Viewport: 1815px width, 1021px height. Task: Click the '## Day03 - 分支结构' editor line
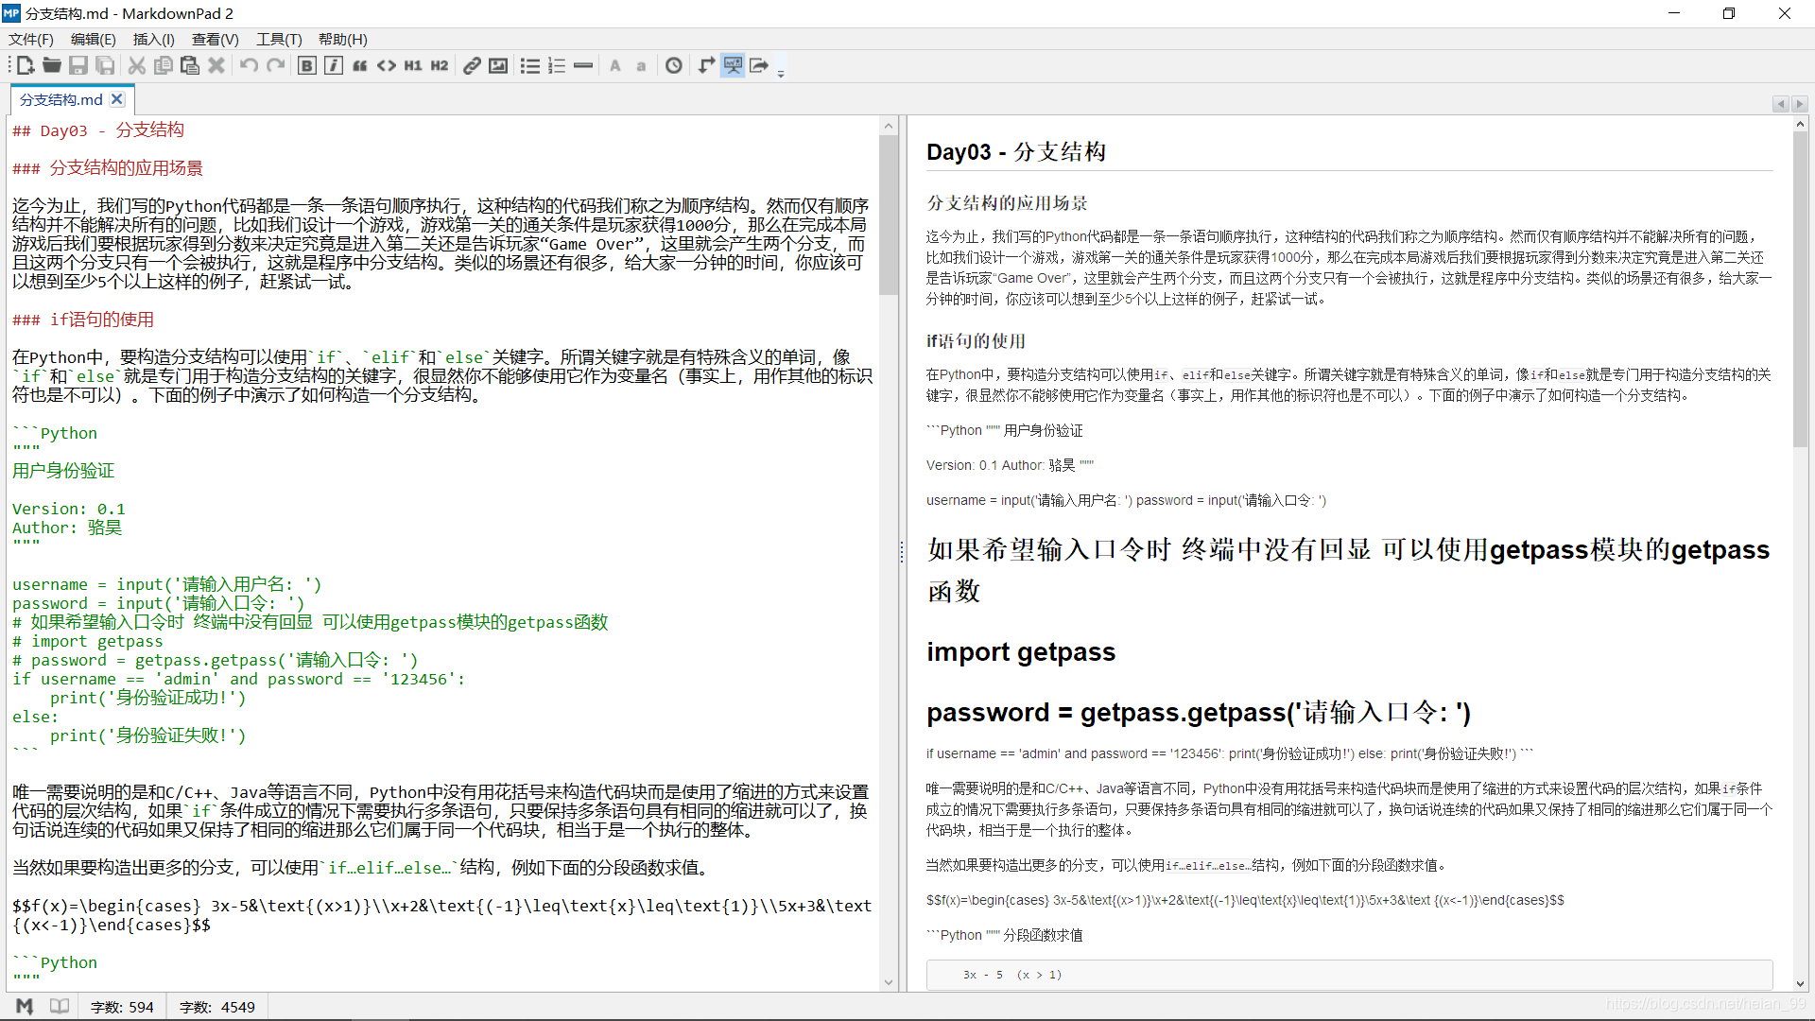(98, 130)
